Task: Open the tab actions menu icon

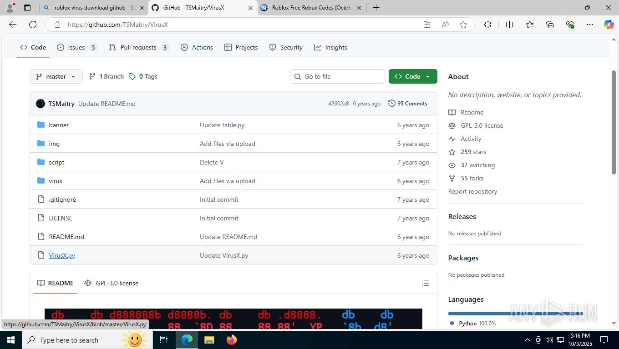Action: click(27, 8)
